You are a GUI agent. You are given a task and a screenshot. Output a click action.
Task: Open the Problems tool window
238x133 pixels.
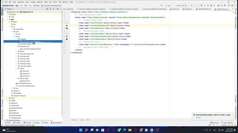point(17,123)
